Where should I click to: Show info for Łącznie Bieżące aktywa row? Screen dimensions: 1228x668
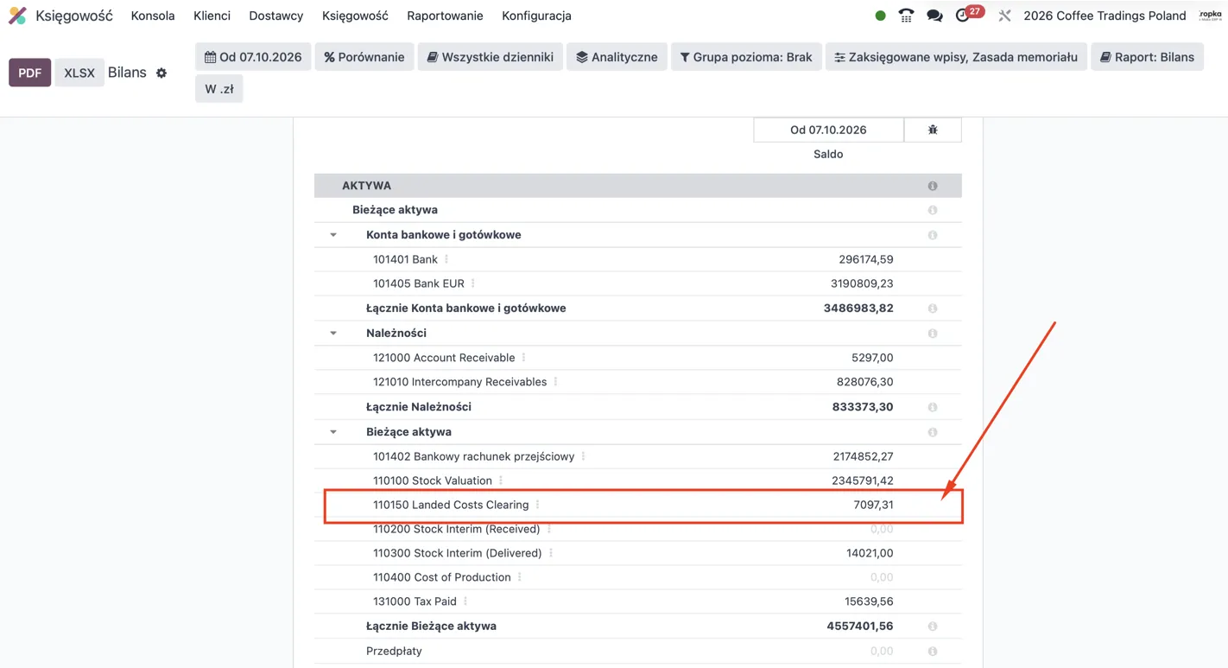933,627
